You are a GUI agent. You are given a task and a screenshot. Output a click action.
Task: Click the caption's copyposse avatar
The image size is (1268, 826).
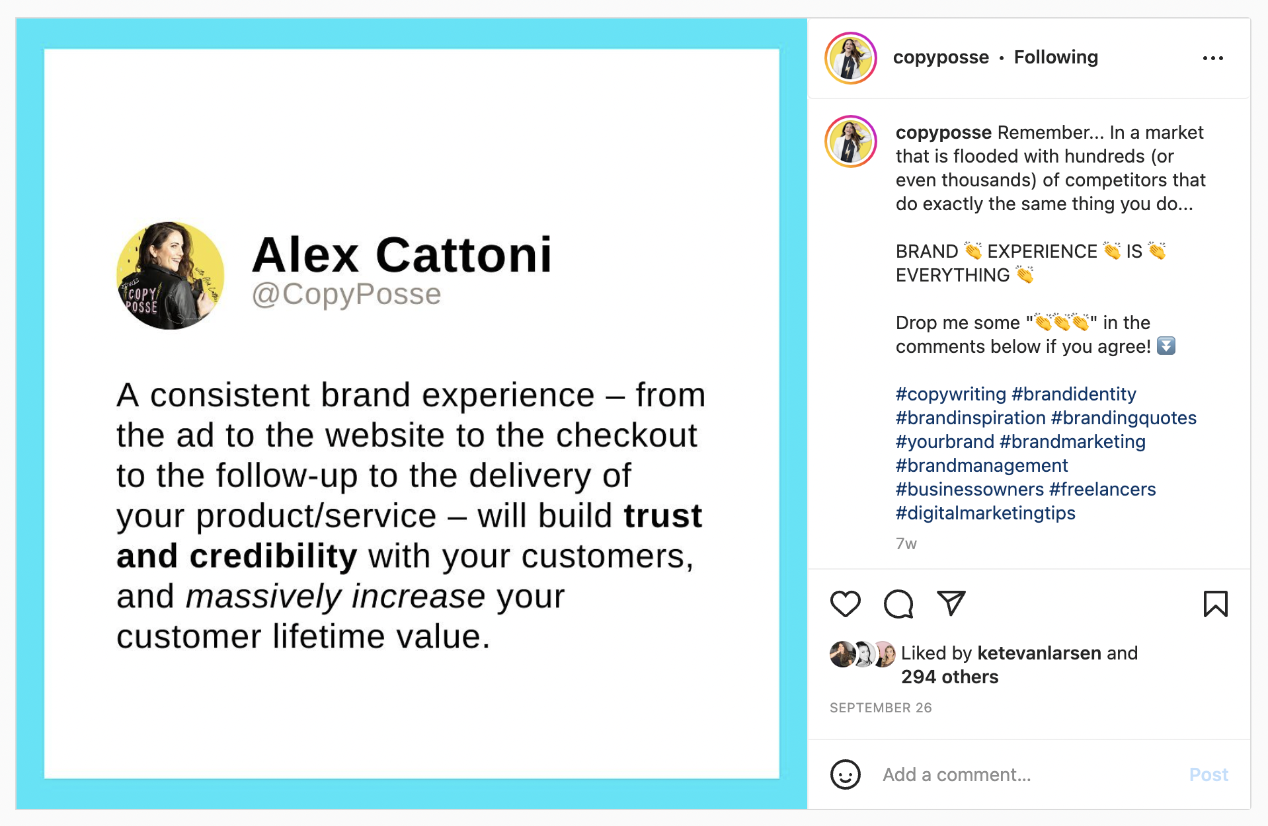tap(850, 141)
